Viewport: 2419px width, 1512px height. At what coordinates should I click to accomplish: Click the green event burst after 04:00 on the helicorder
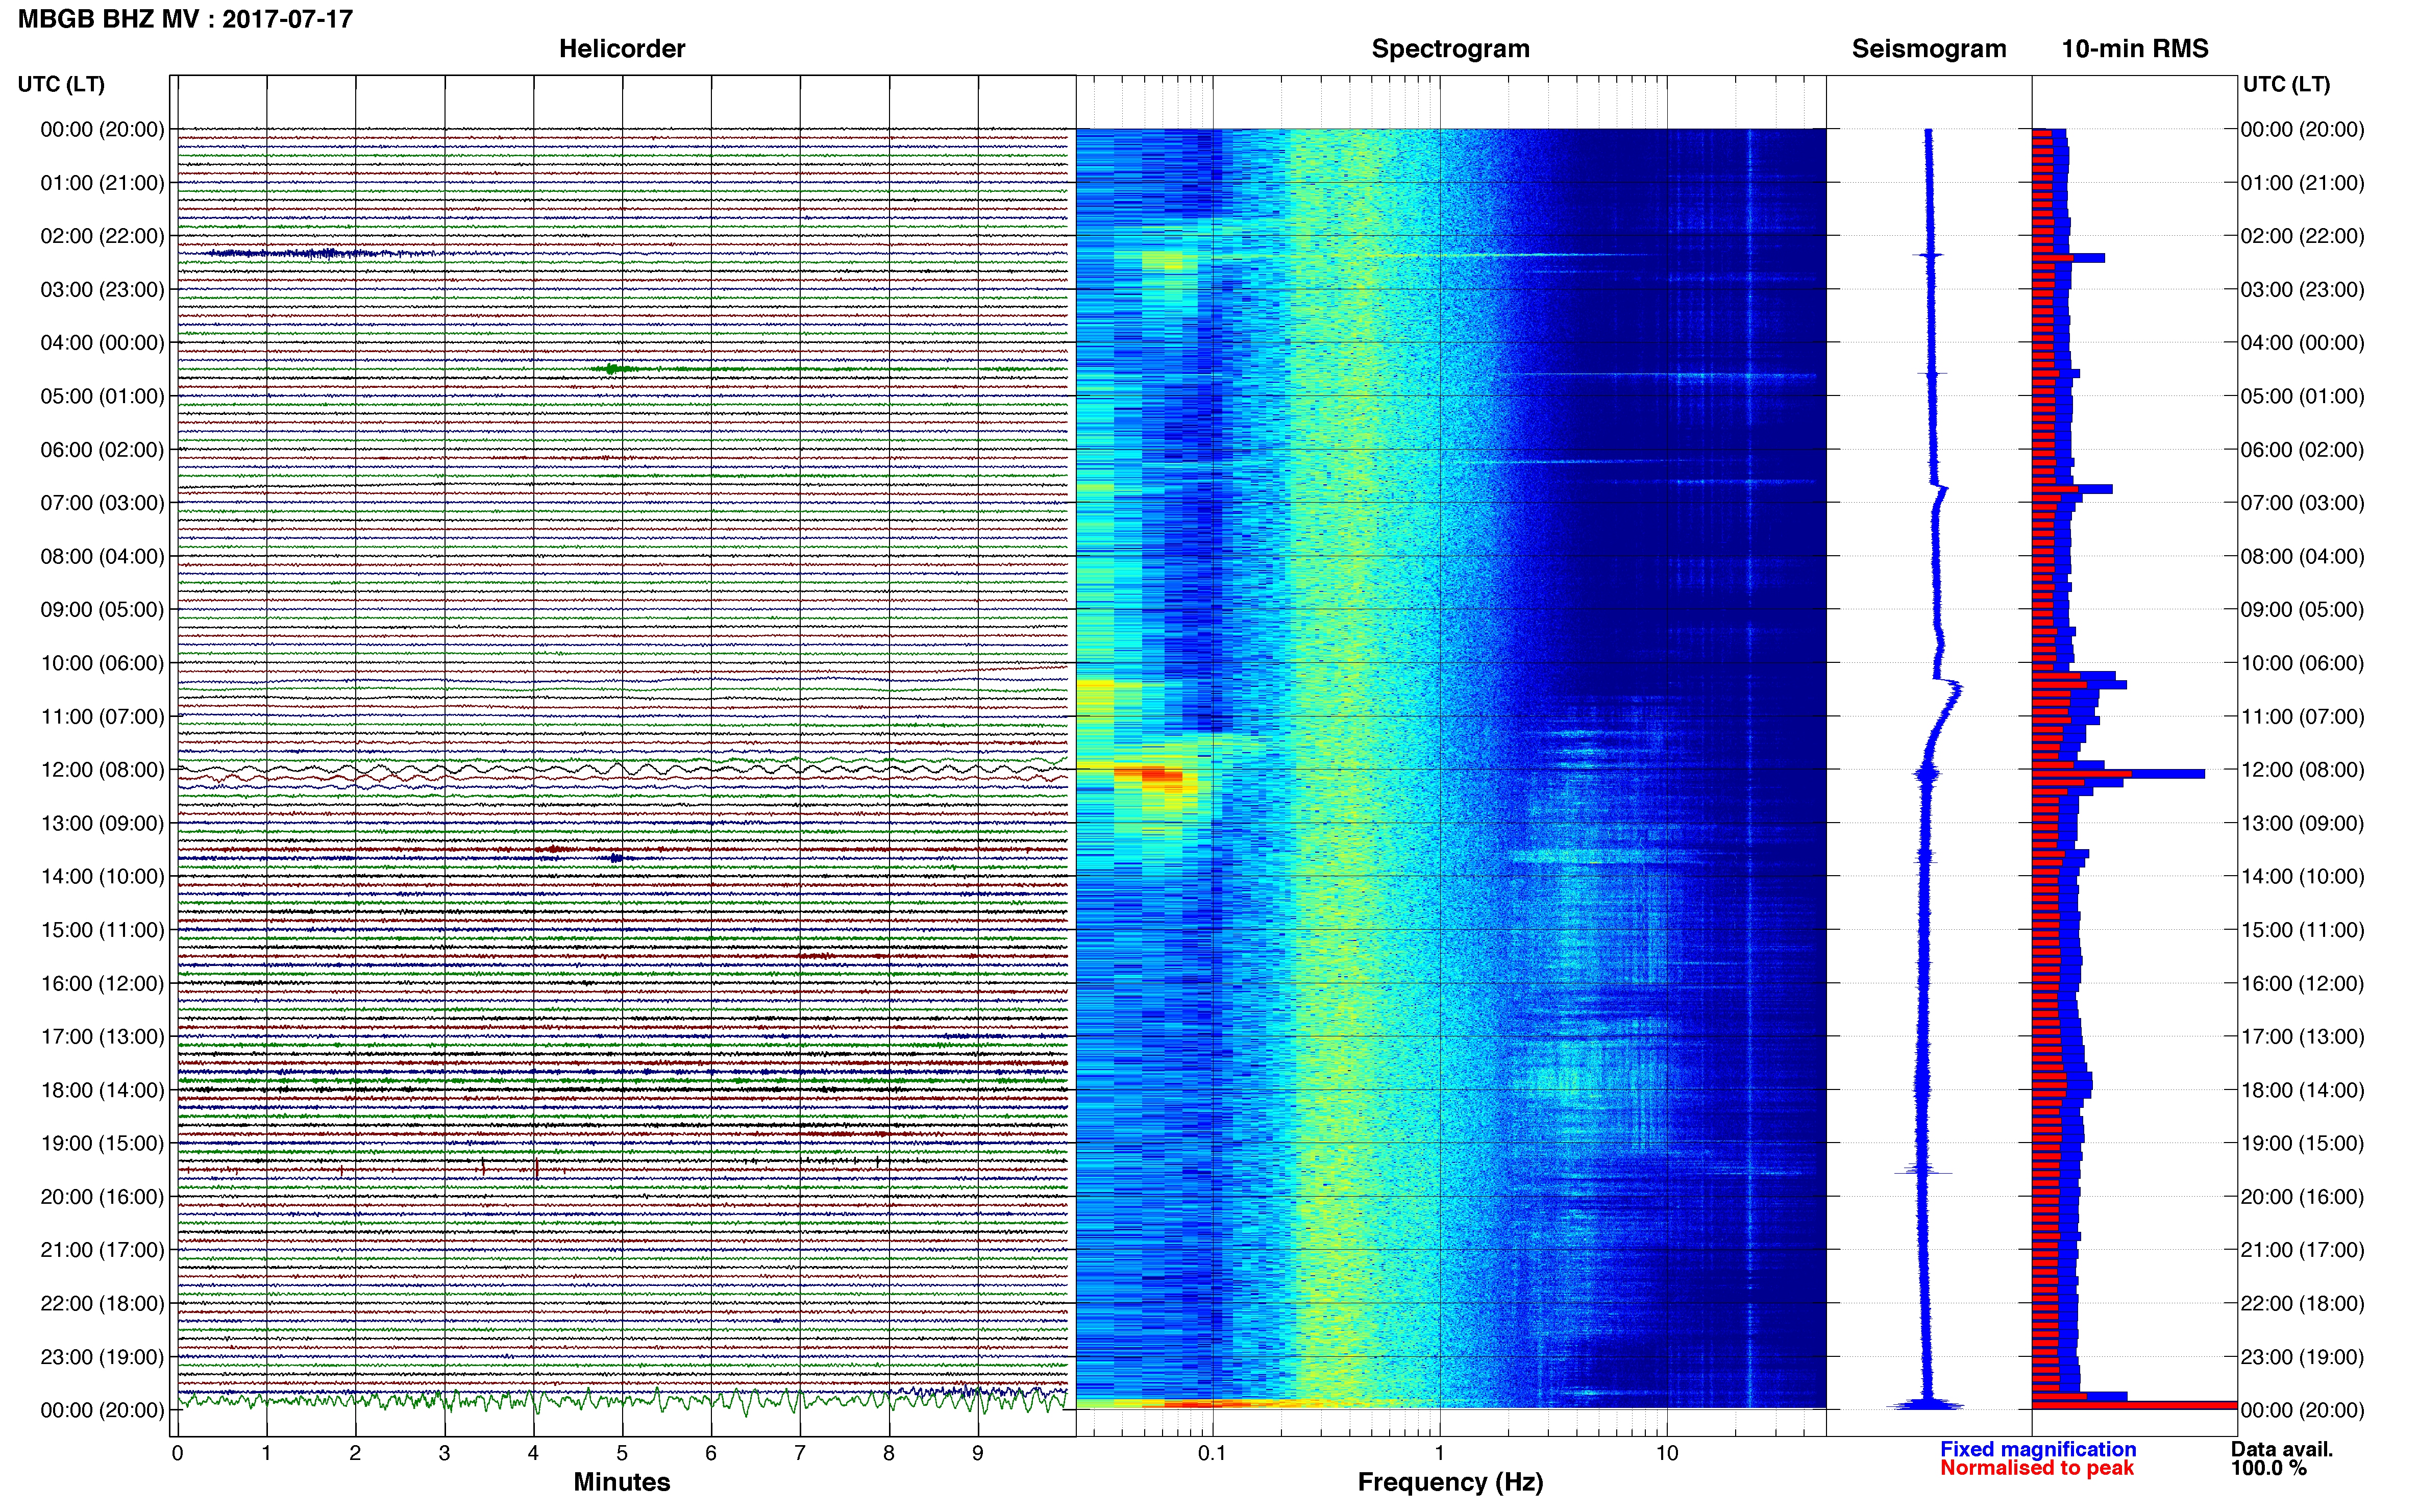coord(613,369)
